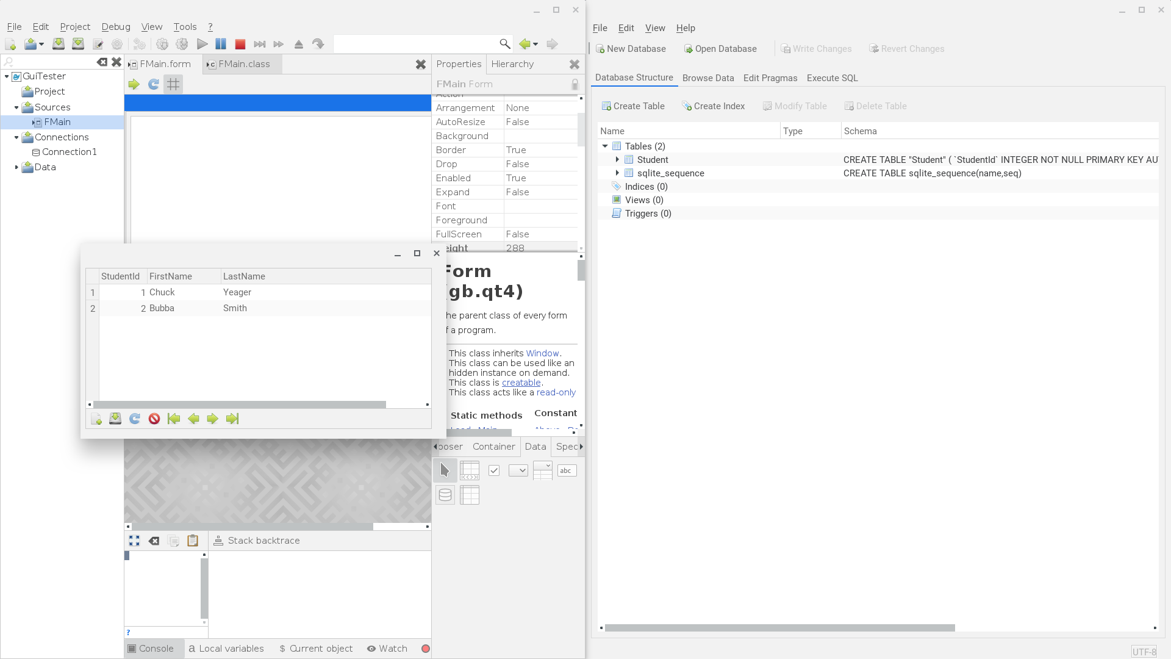Jump to last record arrow icon
This screenshot has width=1171, height=659.
click(x=232, y=419)
